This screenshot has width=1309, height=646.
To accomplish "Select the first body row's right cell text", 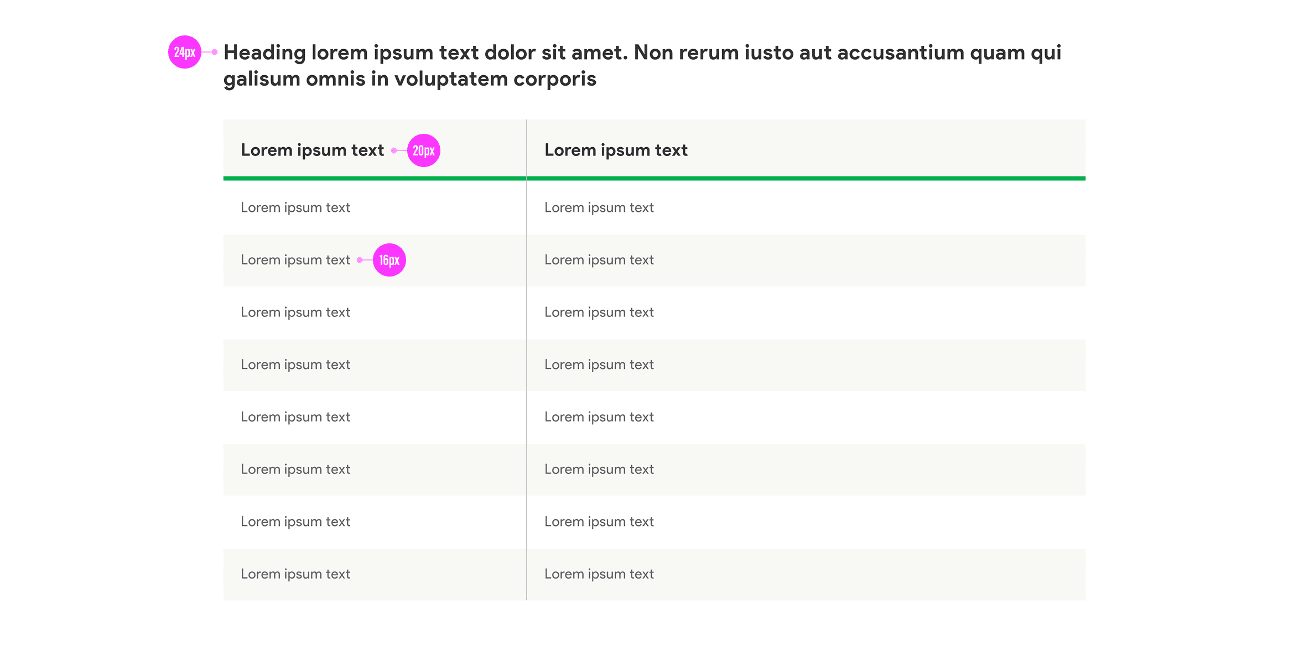I will [599, 208].
